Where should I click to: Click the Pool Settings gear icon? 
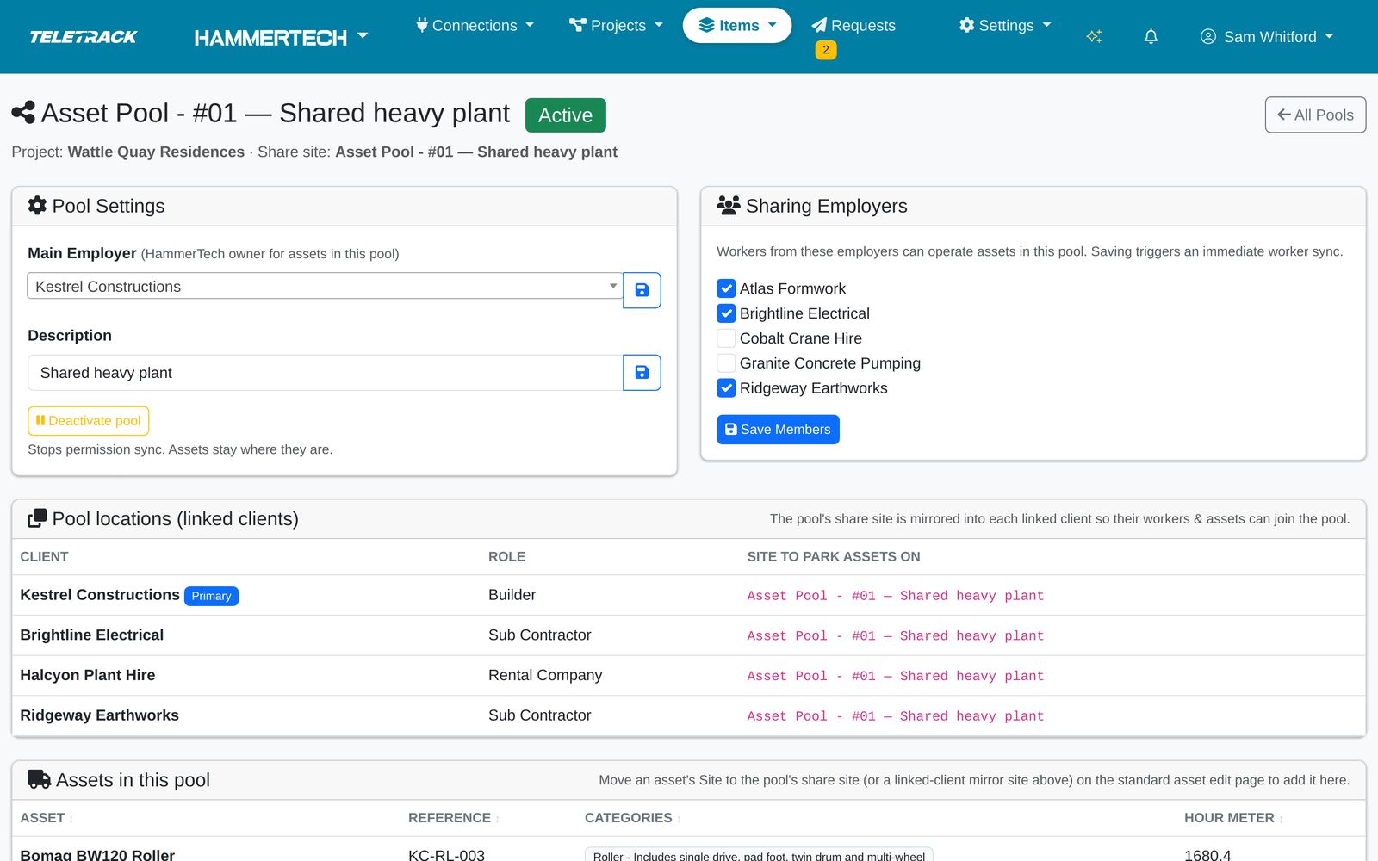coord(37,206)
